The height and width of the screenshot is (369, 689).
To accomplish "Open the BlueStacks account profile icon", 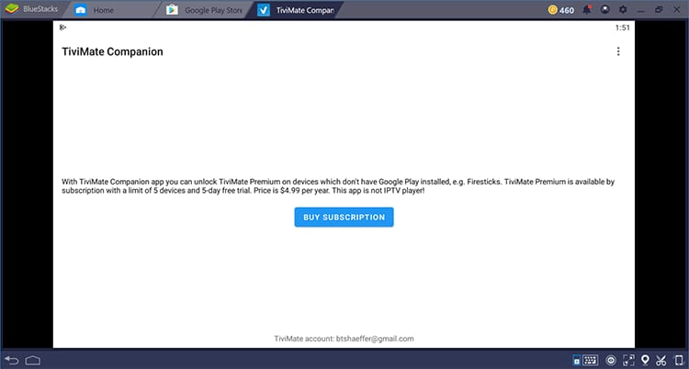I will [x=605, y=9].
